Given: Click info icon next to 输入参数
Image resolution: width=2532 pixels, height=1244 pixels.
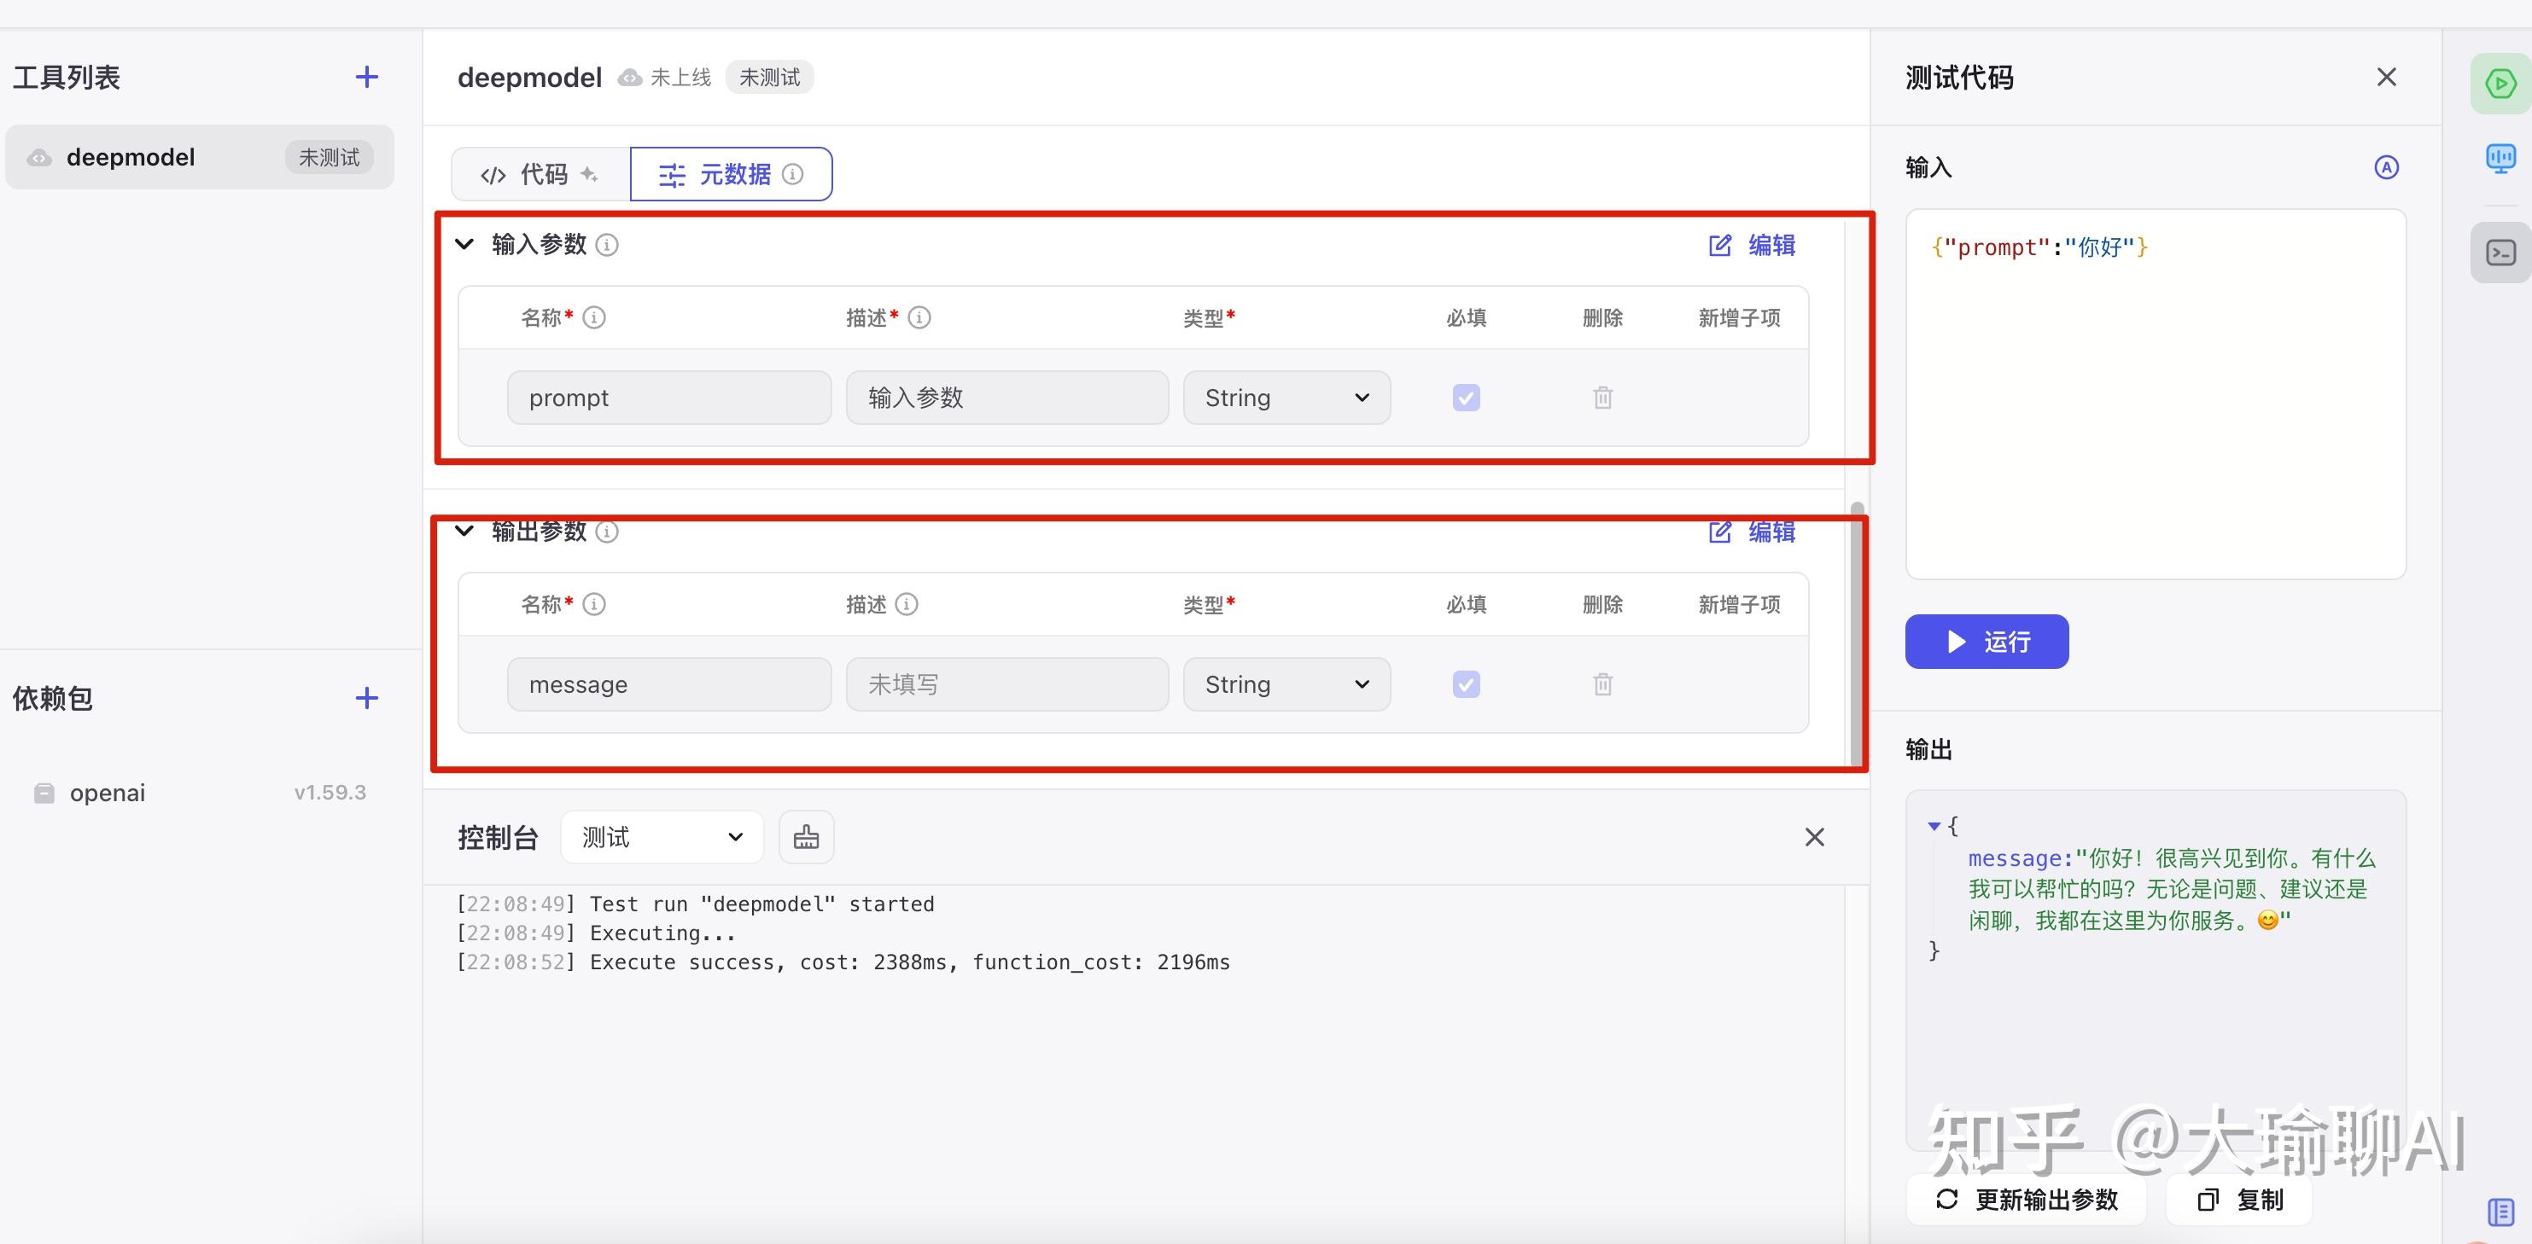Looking at the screenshot, I should 608,245.
